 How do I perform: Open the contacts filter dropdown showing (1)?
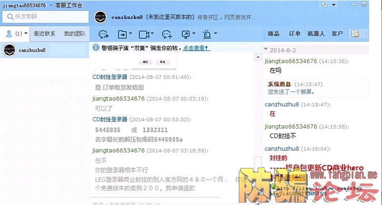25,34
